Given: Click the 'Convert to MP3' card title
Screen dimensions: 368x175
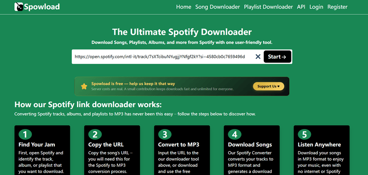Looking at the screenshot, I should coord(178,145).
